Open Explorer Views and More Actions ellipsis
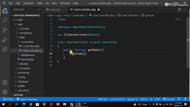The width and height of the screenshot is (190, 107). 39,10
